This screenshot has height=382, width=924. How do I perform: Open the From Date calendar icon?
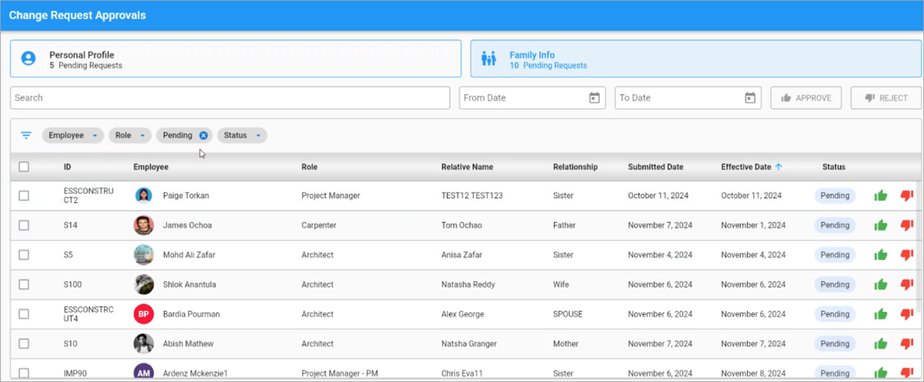click(x=594, y=98)
